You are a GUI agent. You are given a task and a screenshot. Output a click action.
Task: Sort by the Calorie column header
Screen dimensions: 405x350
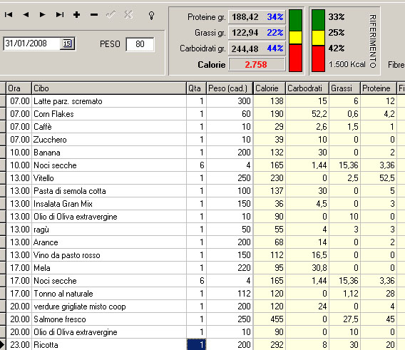click(270, 88)
